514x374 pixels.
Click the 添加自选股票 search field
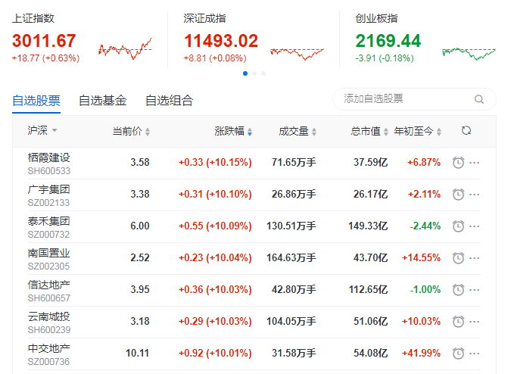tap(405, 99)
